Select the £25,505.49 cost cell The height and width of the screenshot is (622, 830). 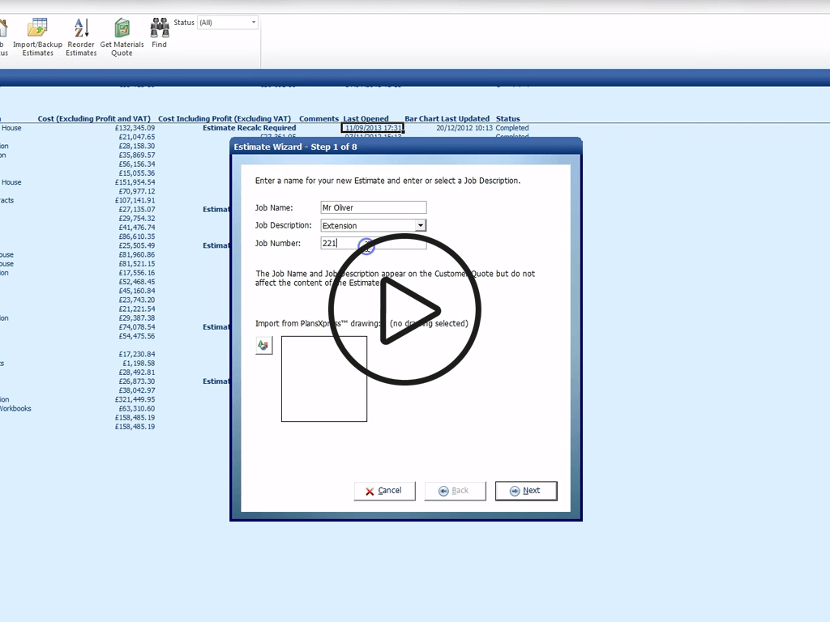136,245
